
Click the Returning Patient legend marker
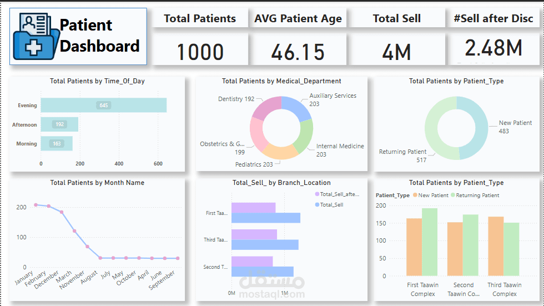pos(452,195)
